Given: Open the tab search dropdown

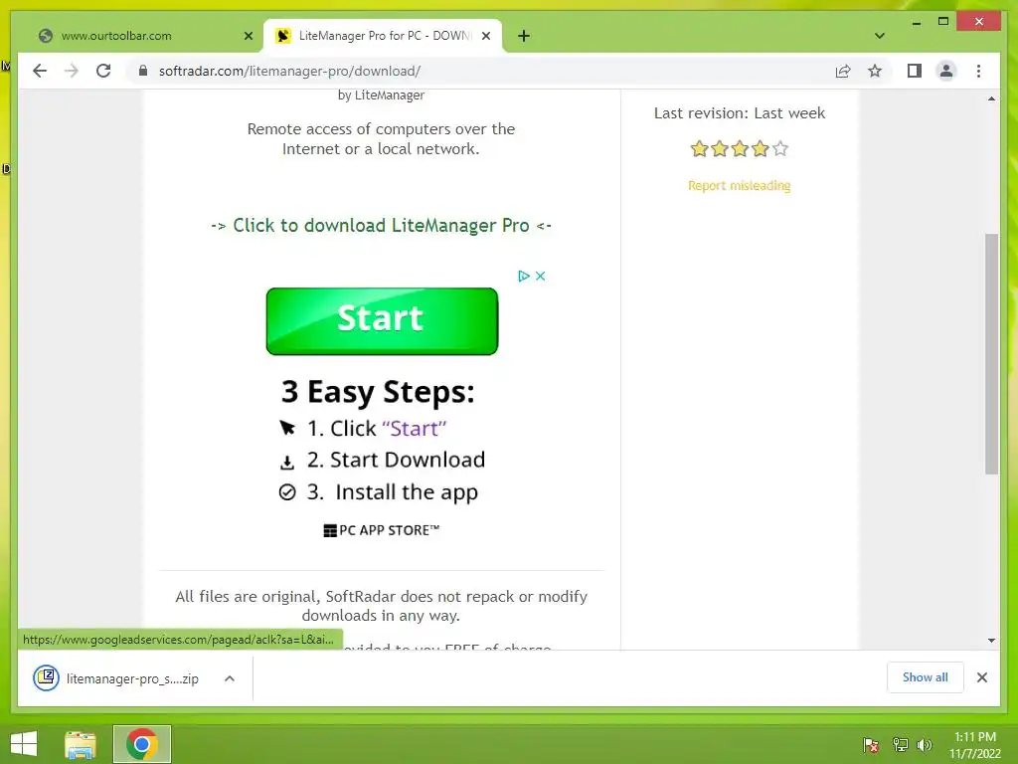Looking at the screenshot, I should pos(880,36).
